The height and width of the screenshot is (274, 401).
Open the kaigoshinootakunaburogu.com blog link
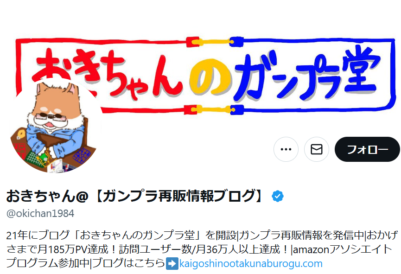pyautogui.click(x=251, y=263)
